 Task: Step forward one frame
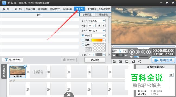(x=148, y=52)
